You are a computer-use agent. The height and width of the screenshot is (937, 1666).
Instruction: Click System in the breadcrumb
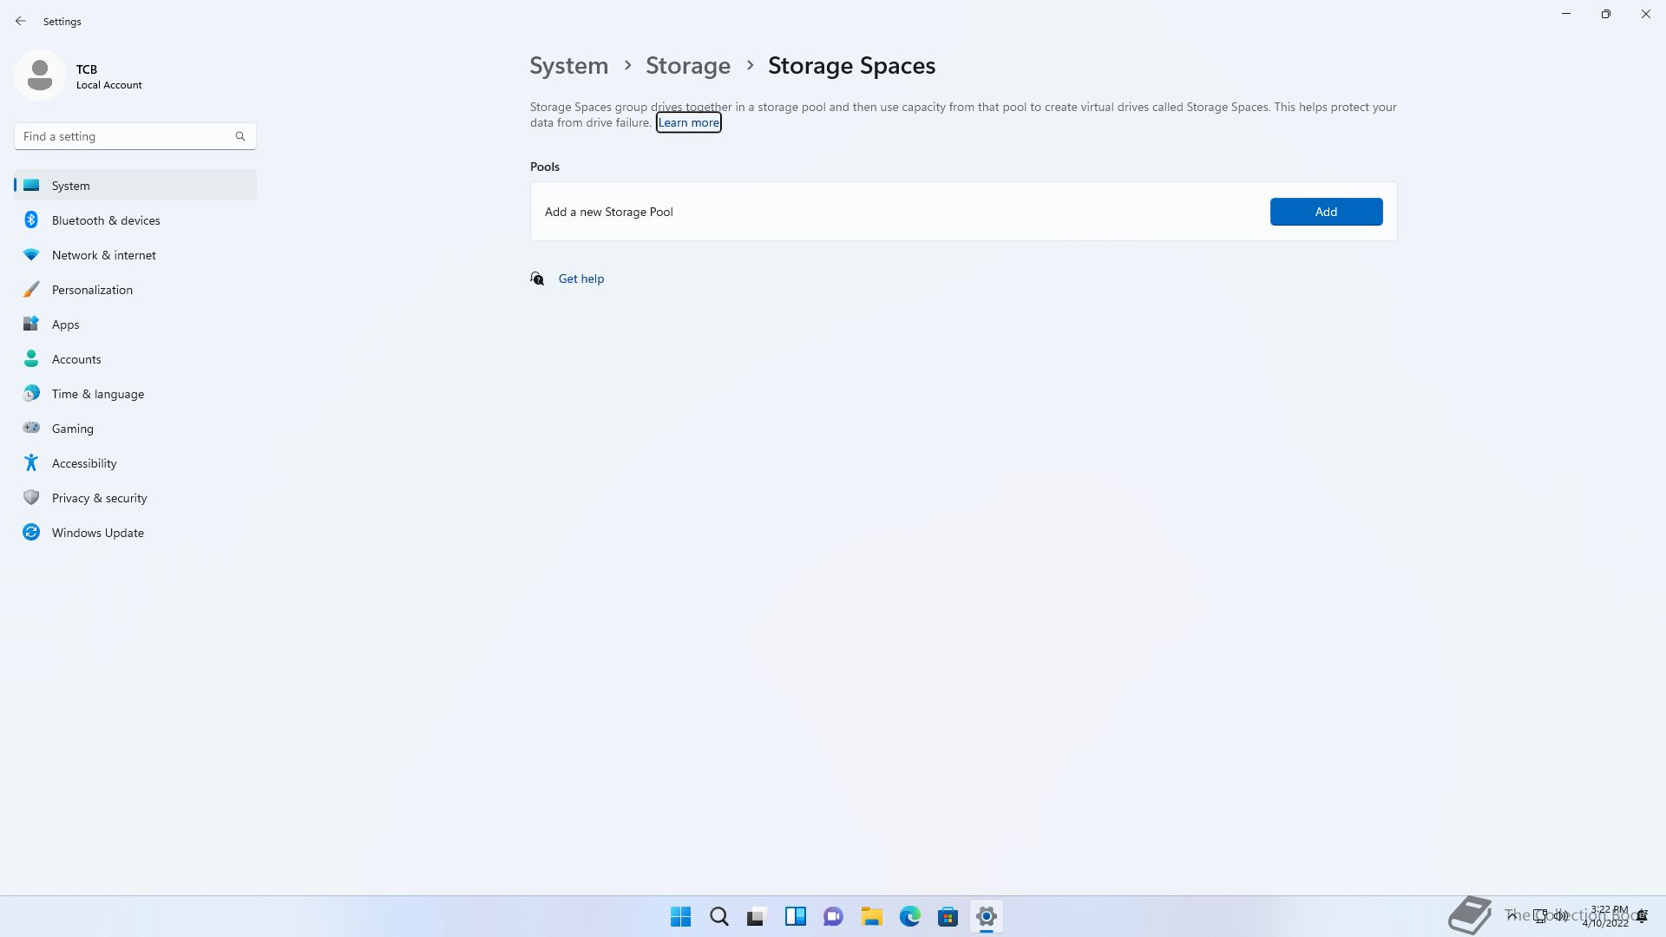pyautogui.click(x=569, y=66)
